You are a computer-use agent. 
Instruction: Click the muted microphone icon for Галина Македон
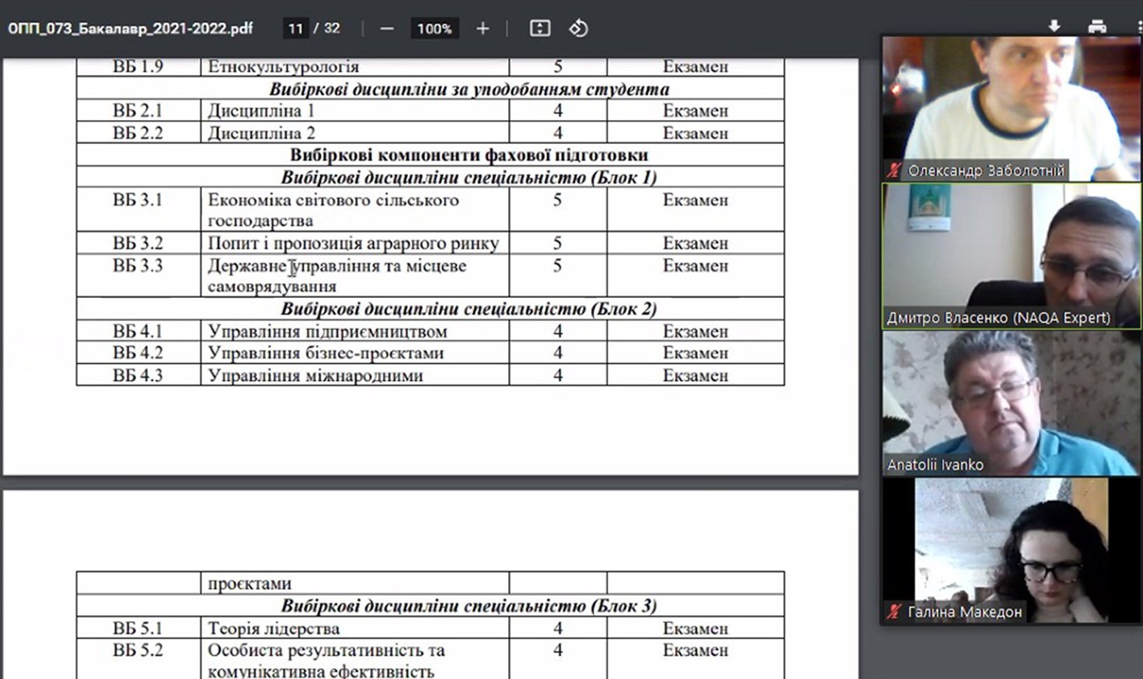click(x=894, y=612)
